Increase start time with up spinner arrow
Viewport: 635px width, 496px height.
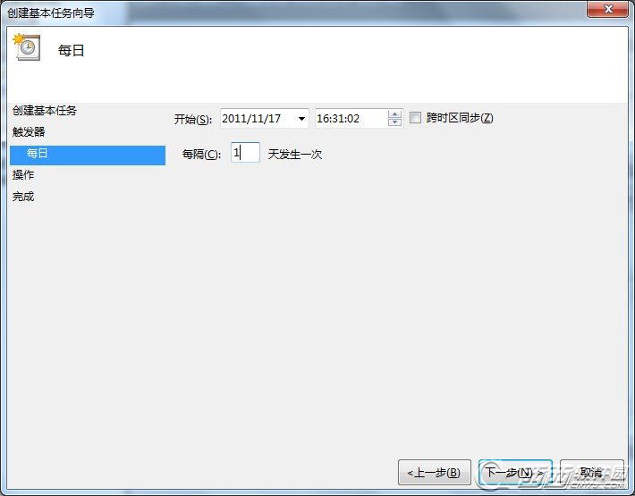pos(394,114)
